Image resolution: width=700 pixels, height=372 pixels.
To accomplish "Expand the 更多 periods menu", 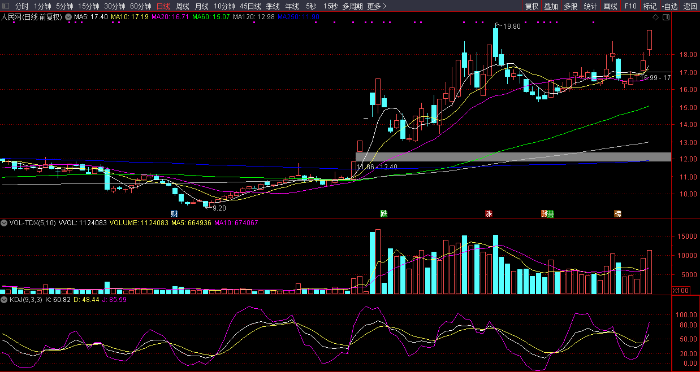I will (377, 6).
